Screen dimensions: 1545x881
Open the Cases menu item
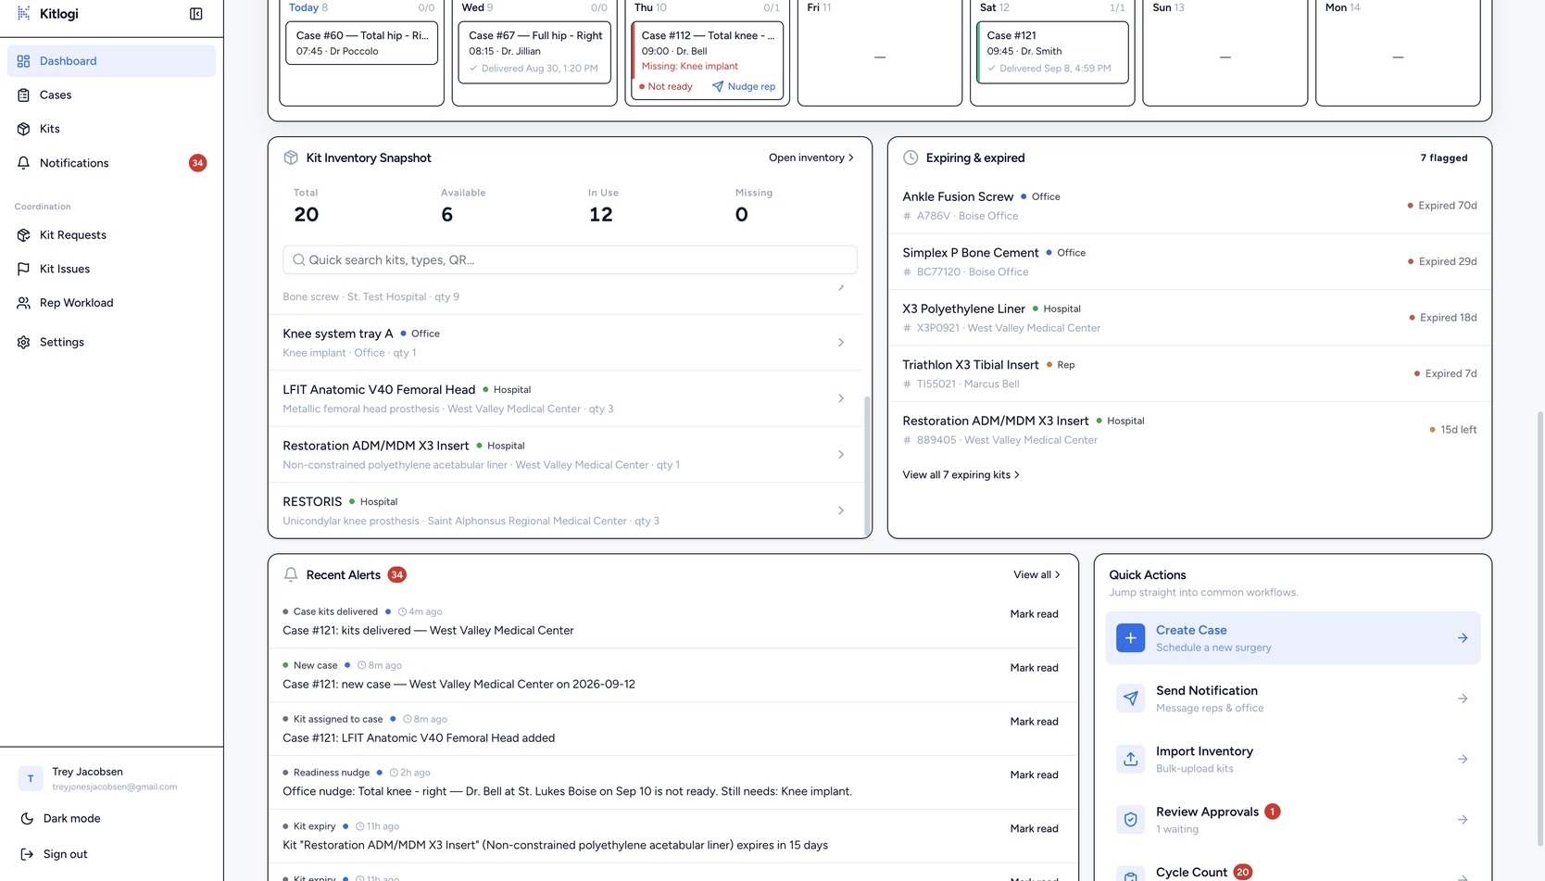click(111, 95)
